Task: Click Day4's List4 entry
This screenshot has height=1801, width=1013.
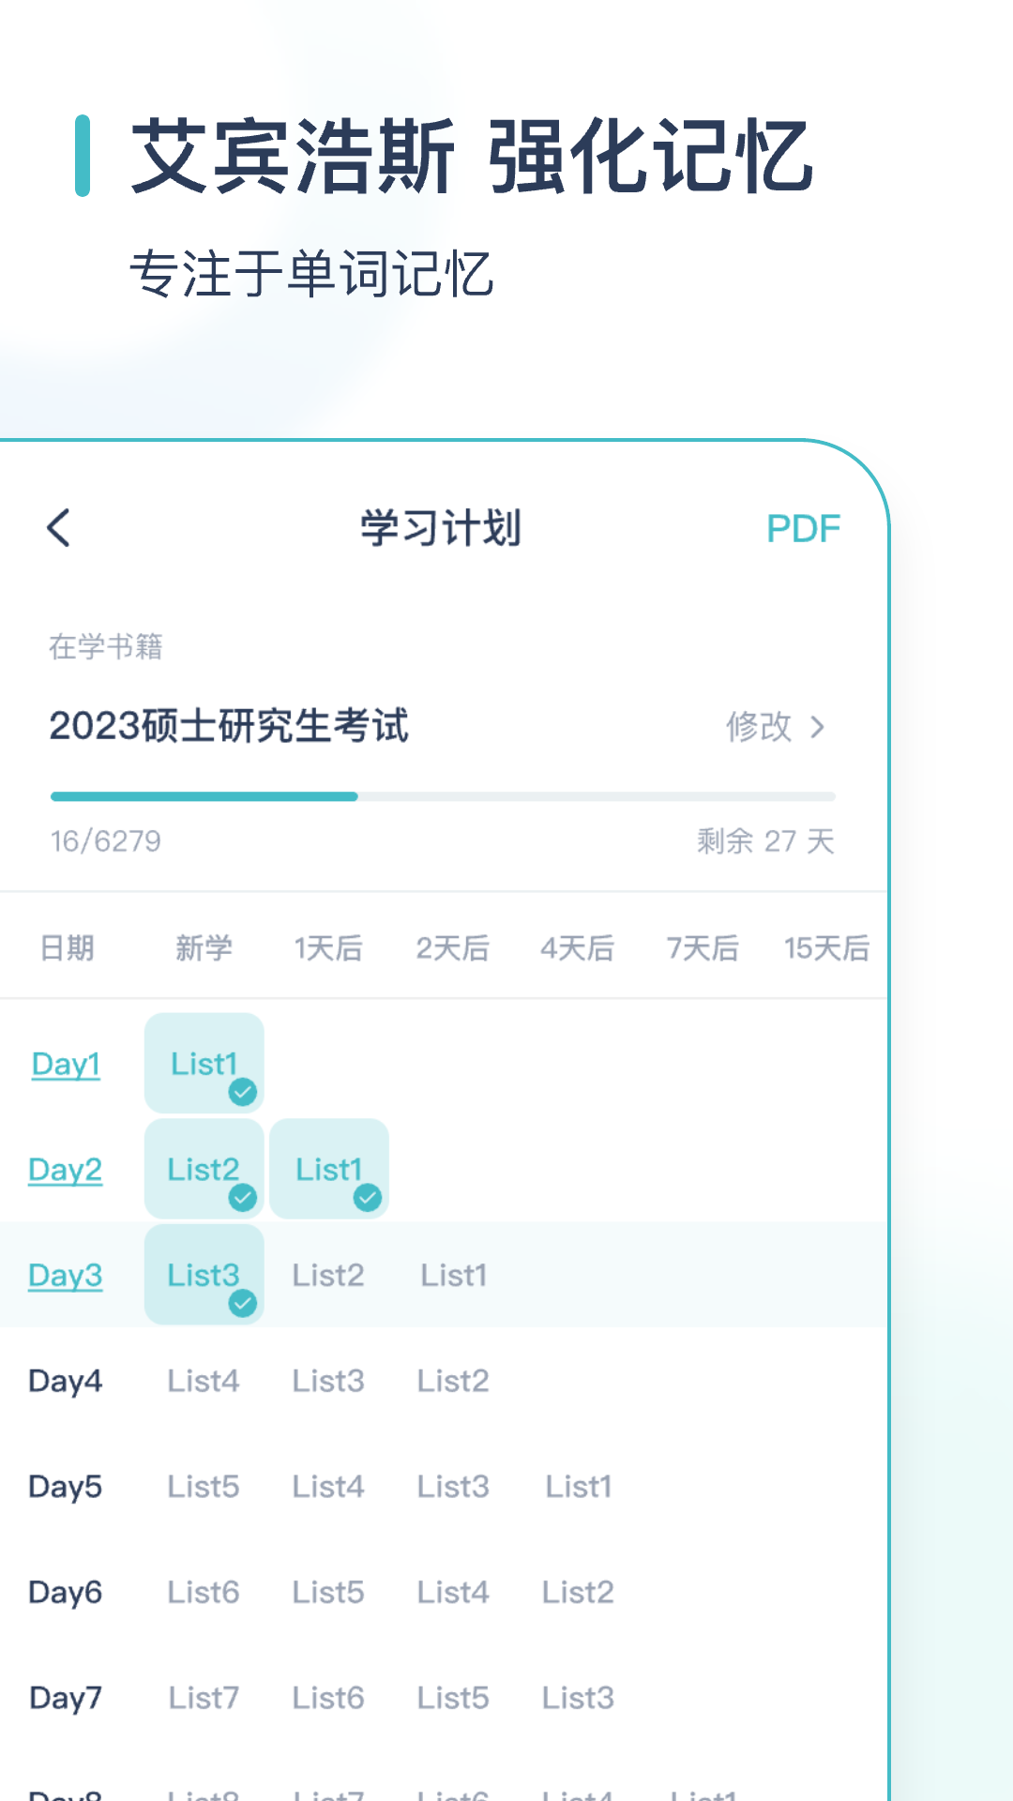Action: point(204,1381)
